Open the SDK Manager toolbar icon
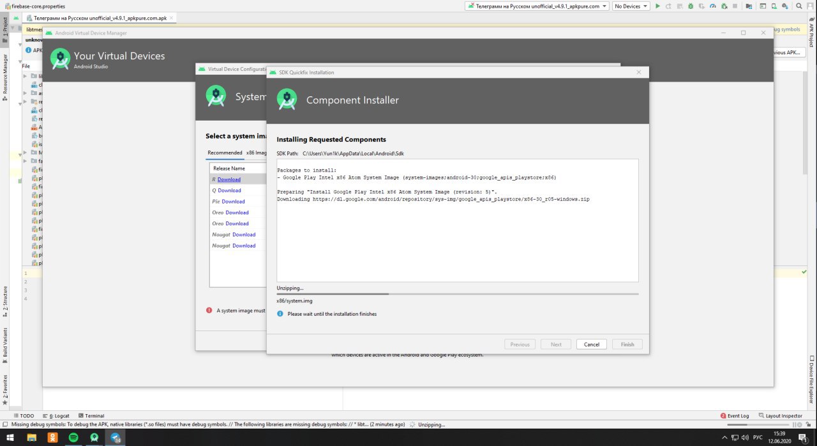The height and width of the screenshot is (446, 817). pos(785,6)
